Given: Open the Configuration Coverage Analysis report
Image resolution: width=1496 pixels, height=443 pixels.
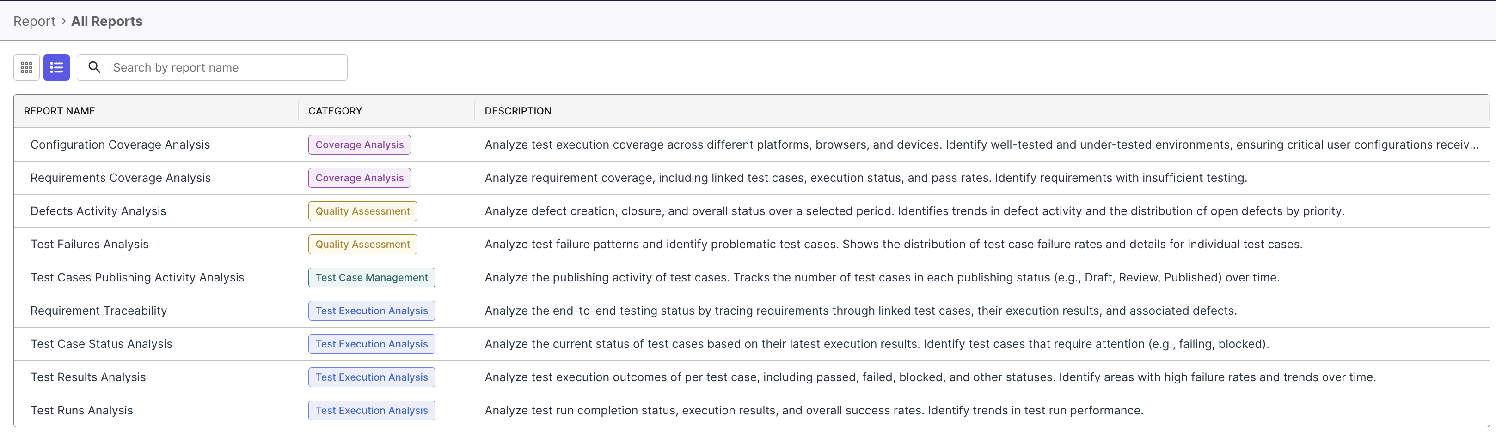Looking at the screenshot, I should [120, 144].
